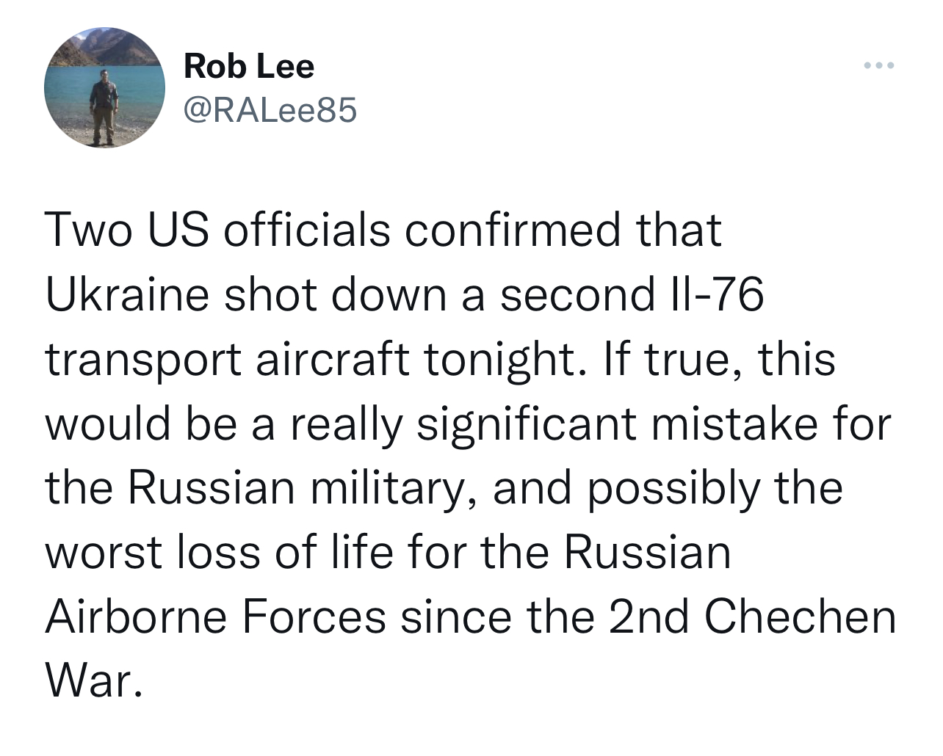Click the word "tonight" in the tweet
This screenshot has height=756, width=943.
click(x=503, y=359)
